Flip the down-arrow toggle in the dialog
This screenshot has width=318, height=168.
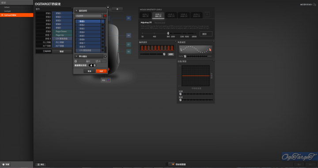pos(92,65)
